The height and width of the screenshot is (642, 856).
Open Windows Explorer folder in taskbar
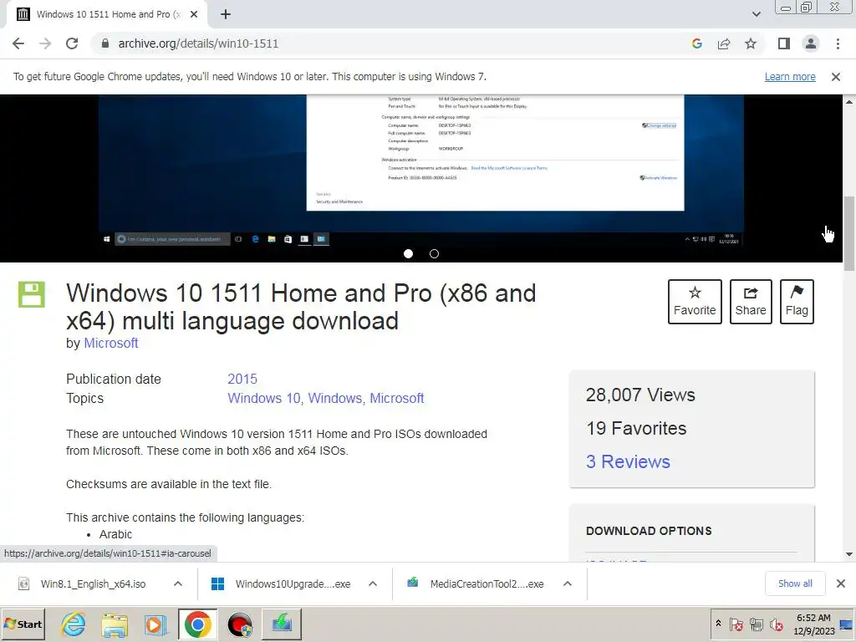coord(114,624)
